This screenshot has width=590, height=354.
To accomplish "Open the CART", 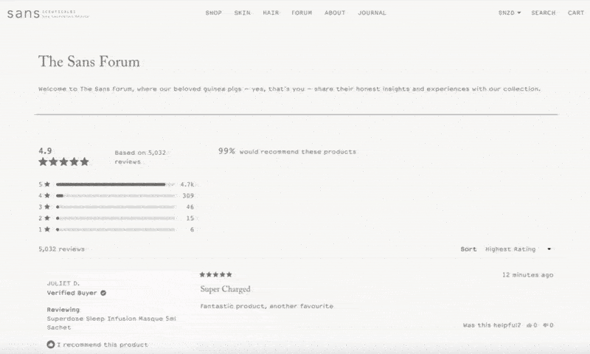I will point(576,13).
